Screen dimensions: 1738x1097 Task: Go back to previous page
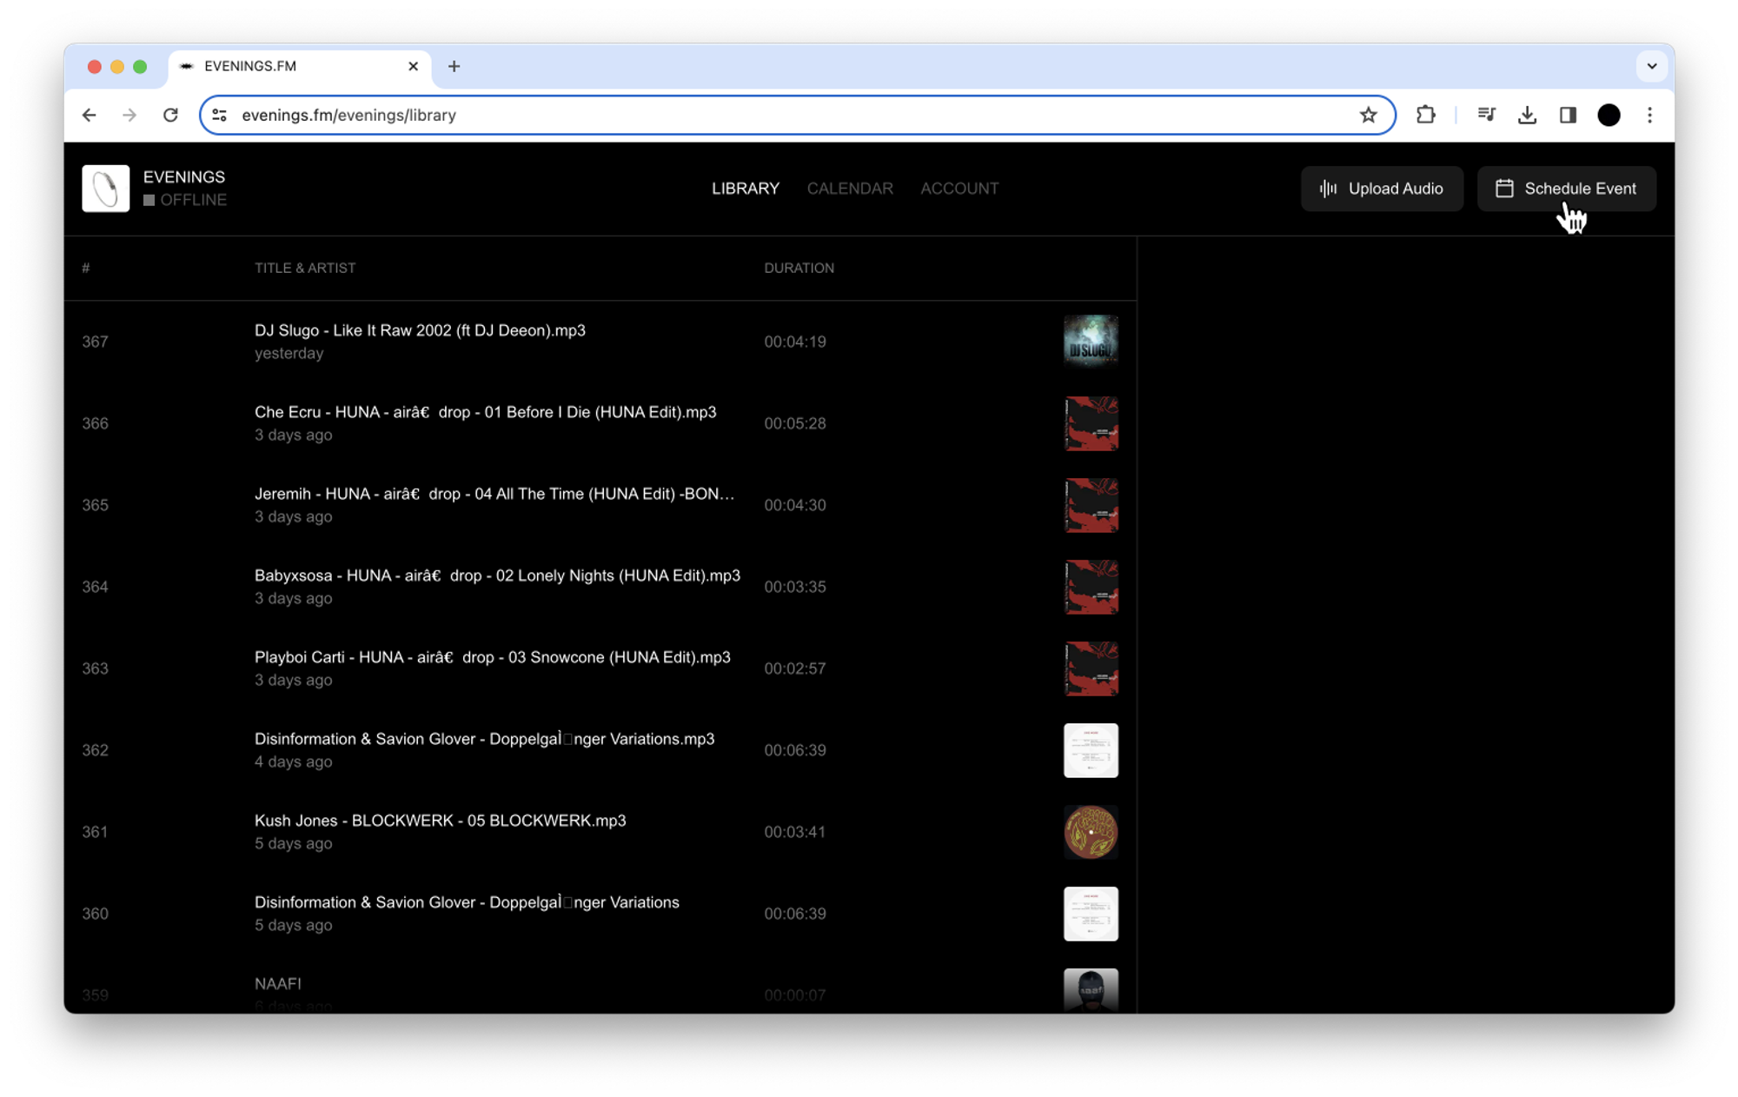(x=89, y=115)
